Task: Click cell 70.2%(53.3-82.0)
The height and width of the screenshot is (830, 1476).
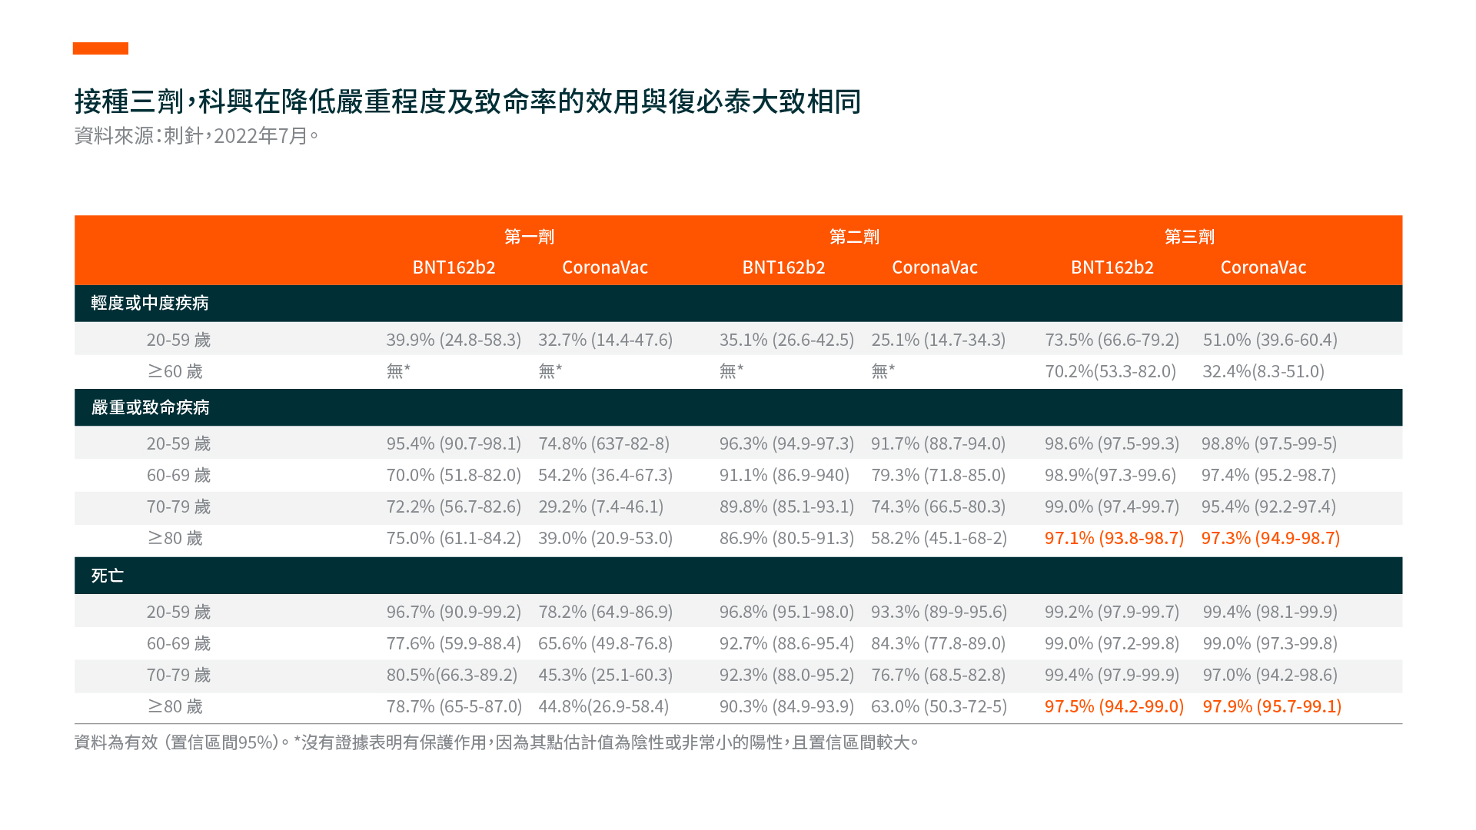Action: 1110,371
